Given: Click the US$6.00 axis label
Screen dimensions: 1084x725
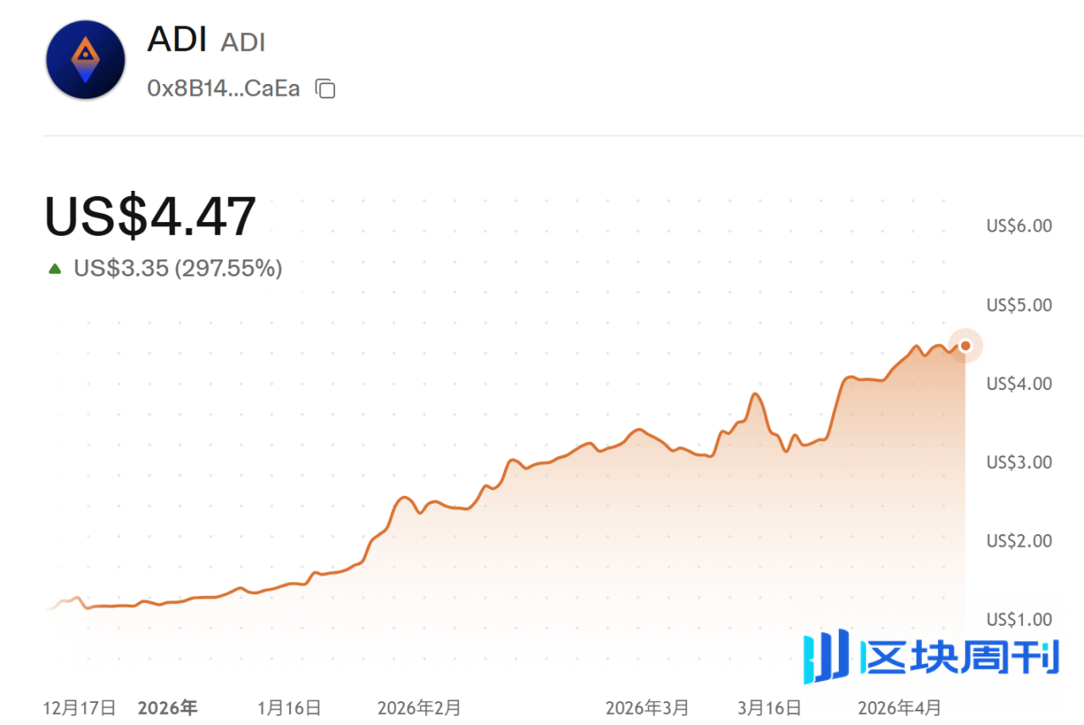Looking at the screenshot, I should pos(1019,226).
